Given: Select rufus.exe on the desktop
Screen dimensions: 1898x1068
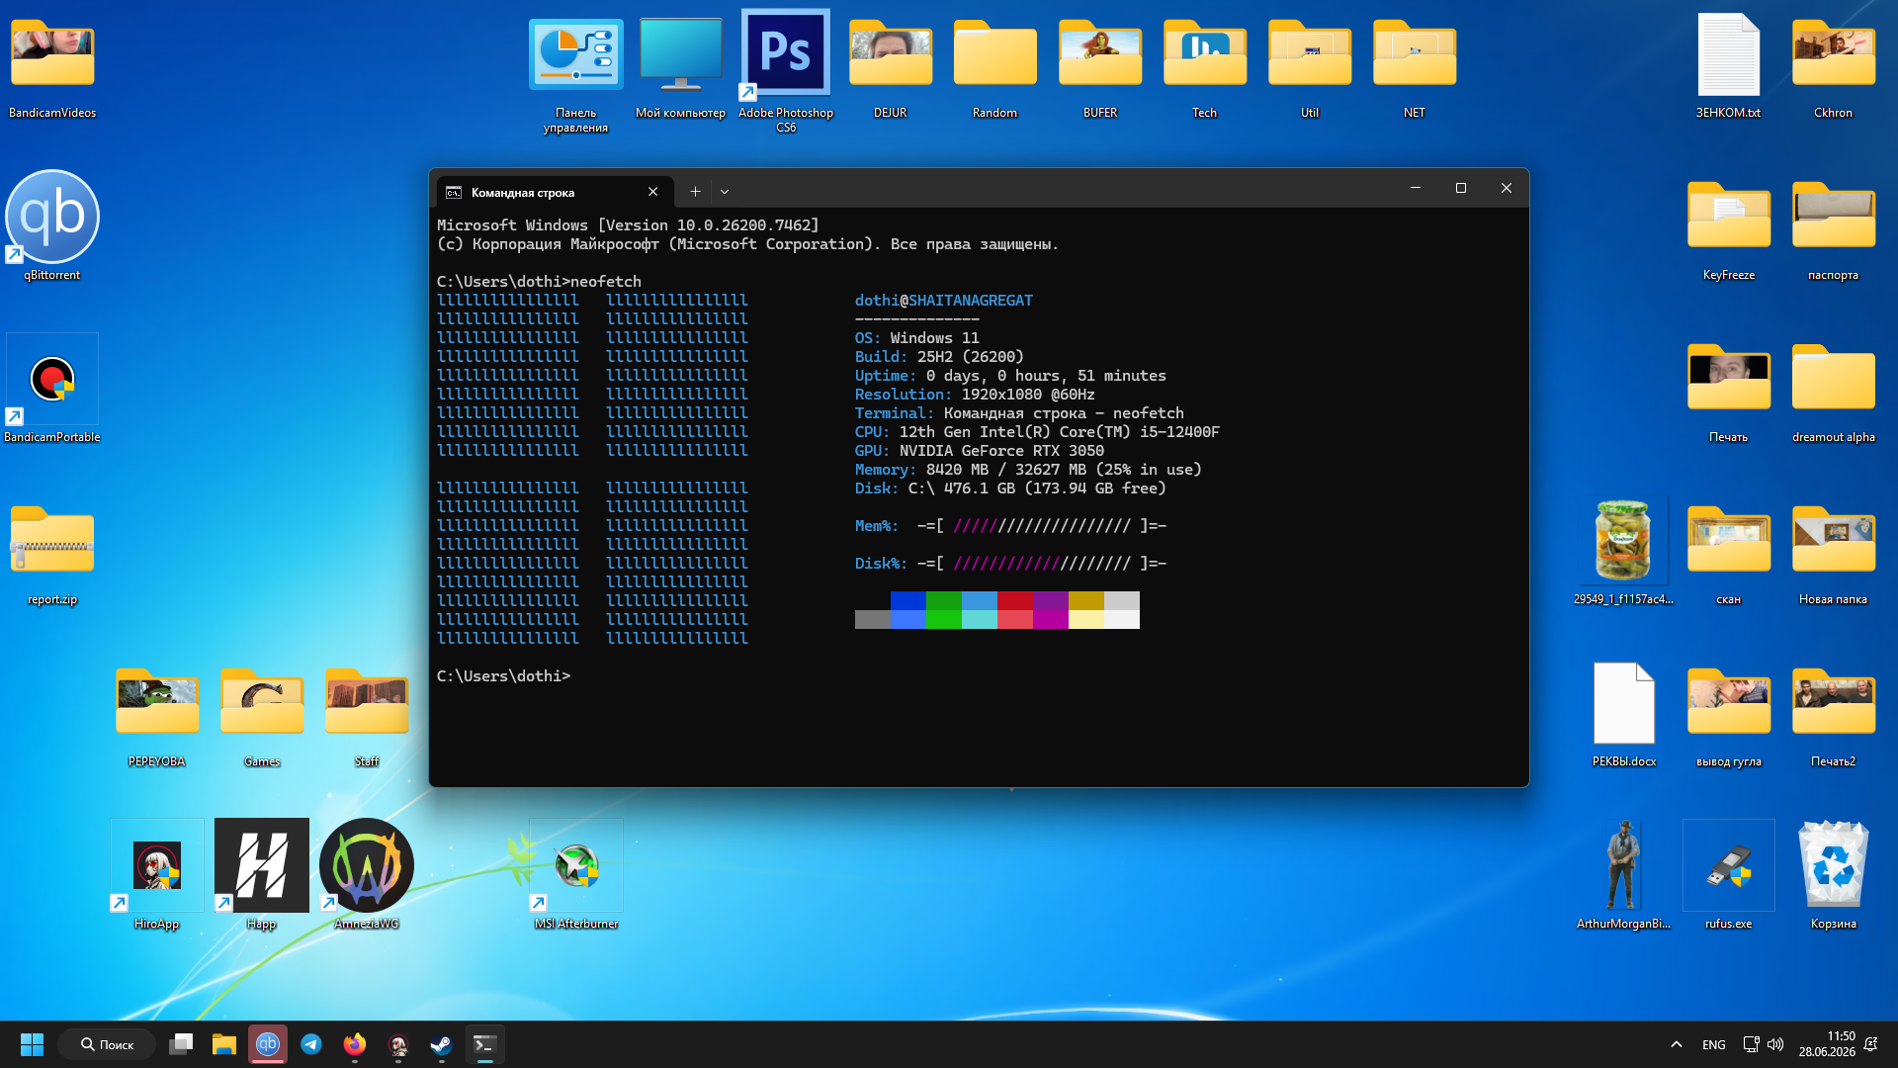Looking at the screenshot, I should 1729,876.
